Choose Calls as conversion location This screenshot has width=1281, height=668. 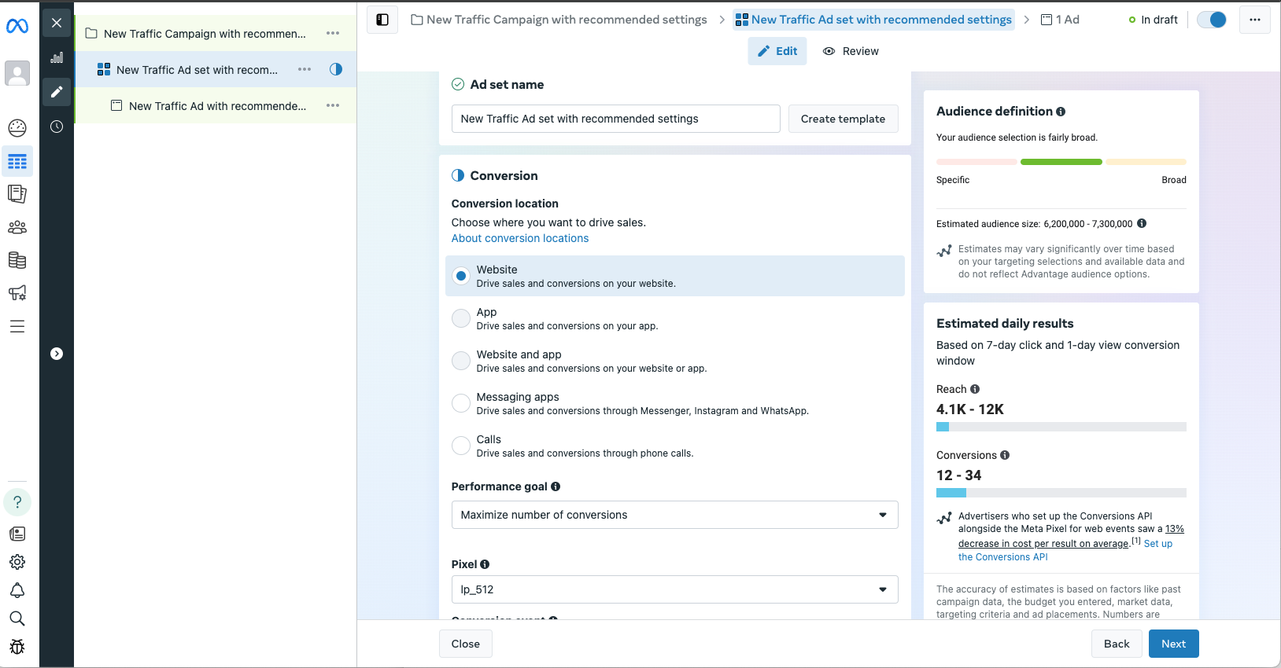(461, 446)
